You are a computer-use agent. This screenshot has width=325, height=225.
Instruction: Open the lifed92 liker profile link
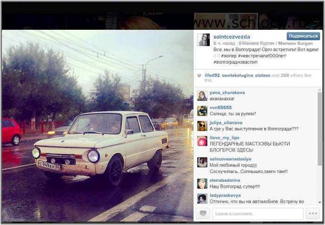[x=212, y=75]
